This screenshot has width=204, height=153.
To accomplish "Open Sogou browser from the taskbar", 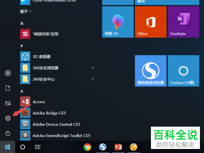I will (103, 147).
